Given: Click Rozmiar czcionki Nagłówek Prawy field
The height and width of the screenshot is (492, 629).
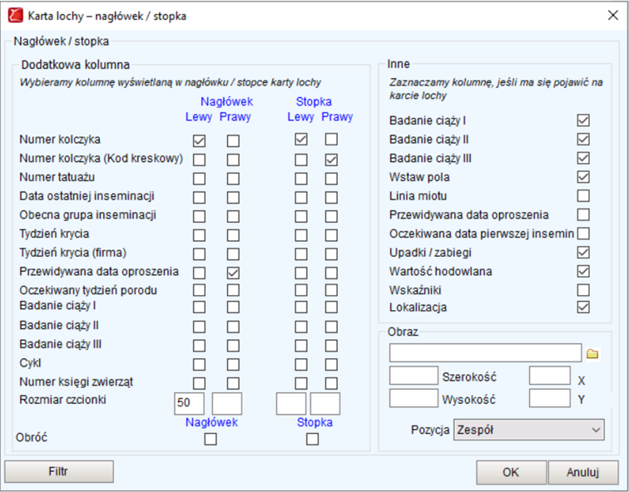Looking at the screenshot, I should [226, 403].
